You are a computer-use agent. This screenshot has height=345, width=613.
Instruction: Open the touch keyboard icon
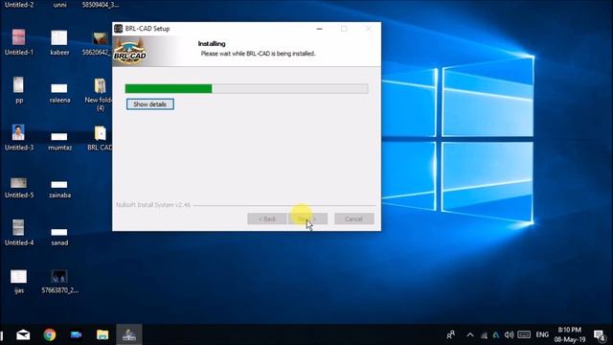point(524,334)
